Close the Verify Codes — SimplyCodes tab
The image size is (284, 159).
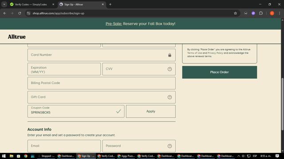53,4
